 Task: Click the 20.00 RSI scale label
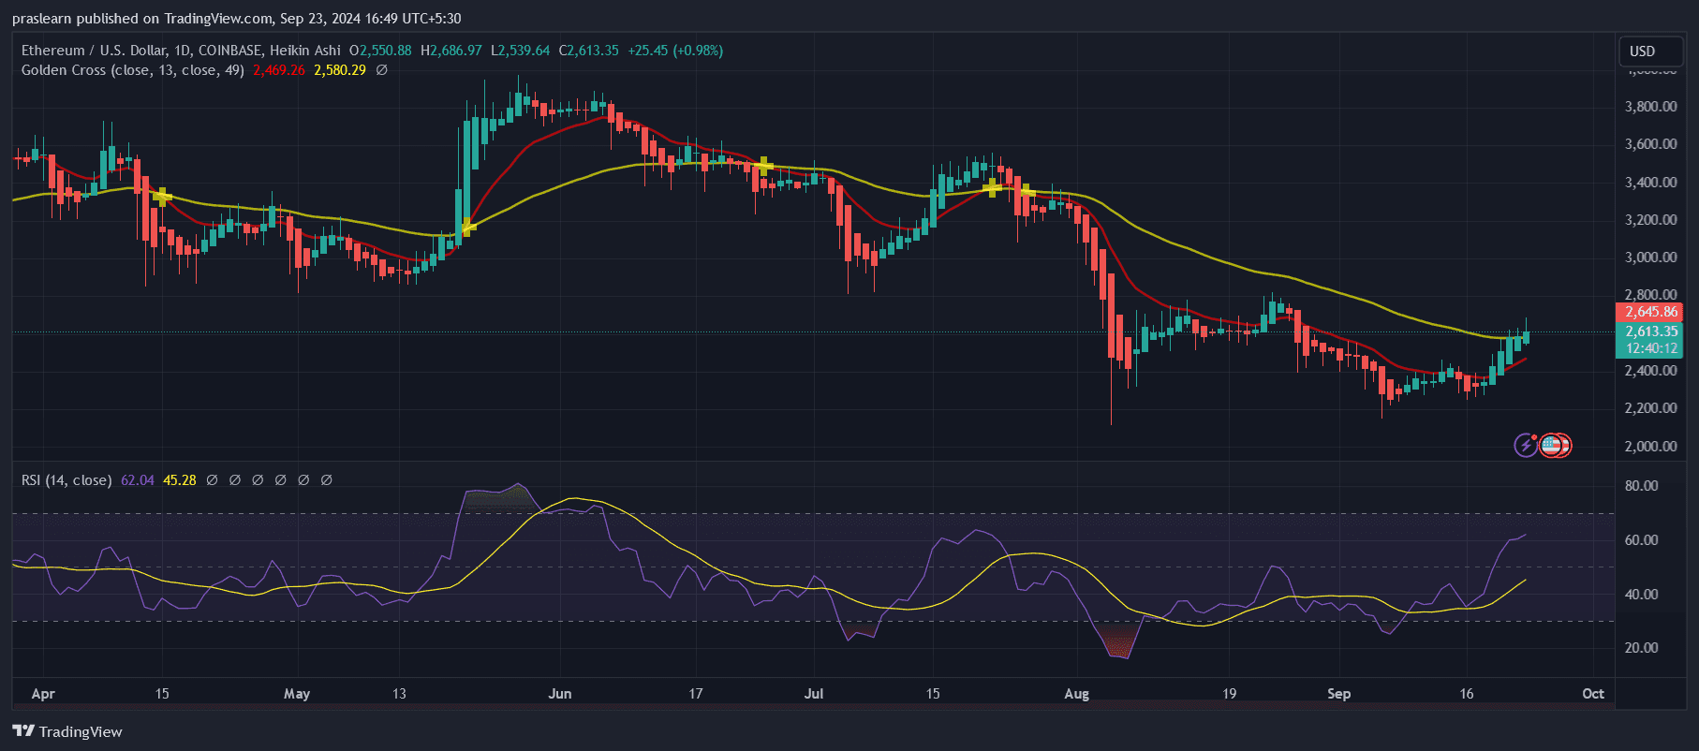pyautogui.click(x=1641, y=648)
